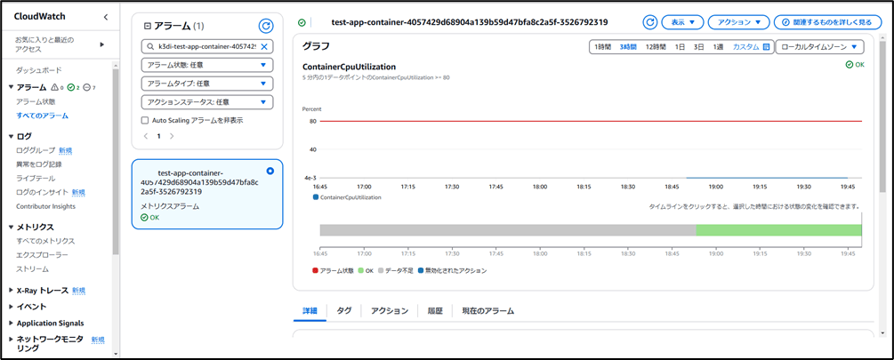Click the gray data-insufficient timeline segment

pyautogui.click(x=507, y=229)
